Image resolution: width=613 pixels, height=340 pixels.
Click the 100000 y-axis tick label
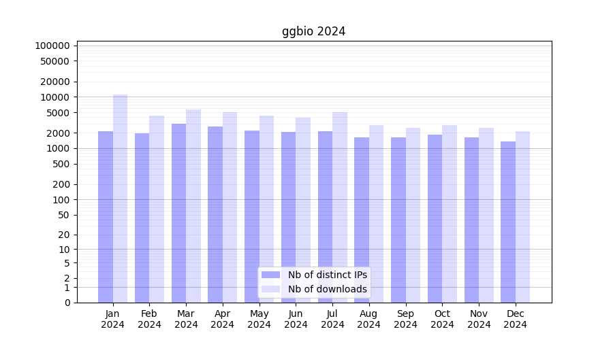pyautogui.click(x=52, y=46)
